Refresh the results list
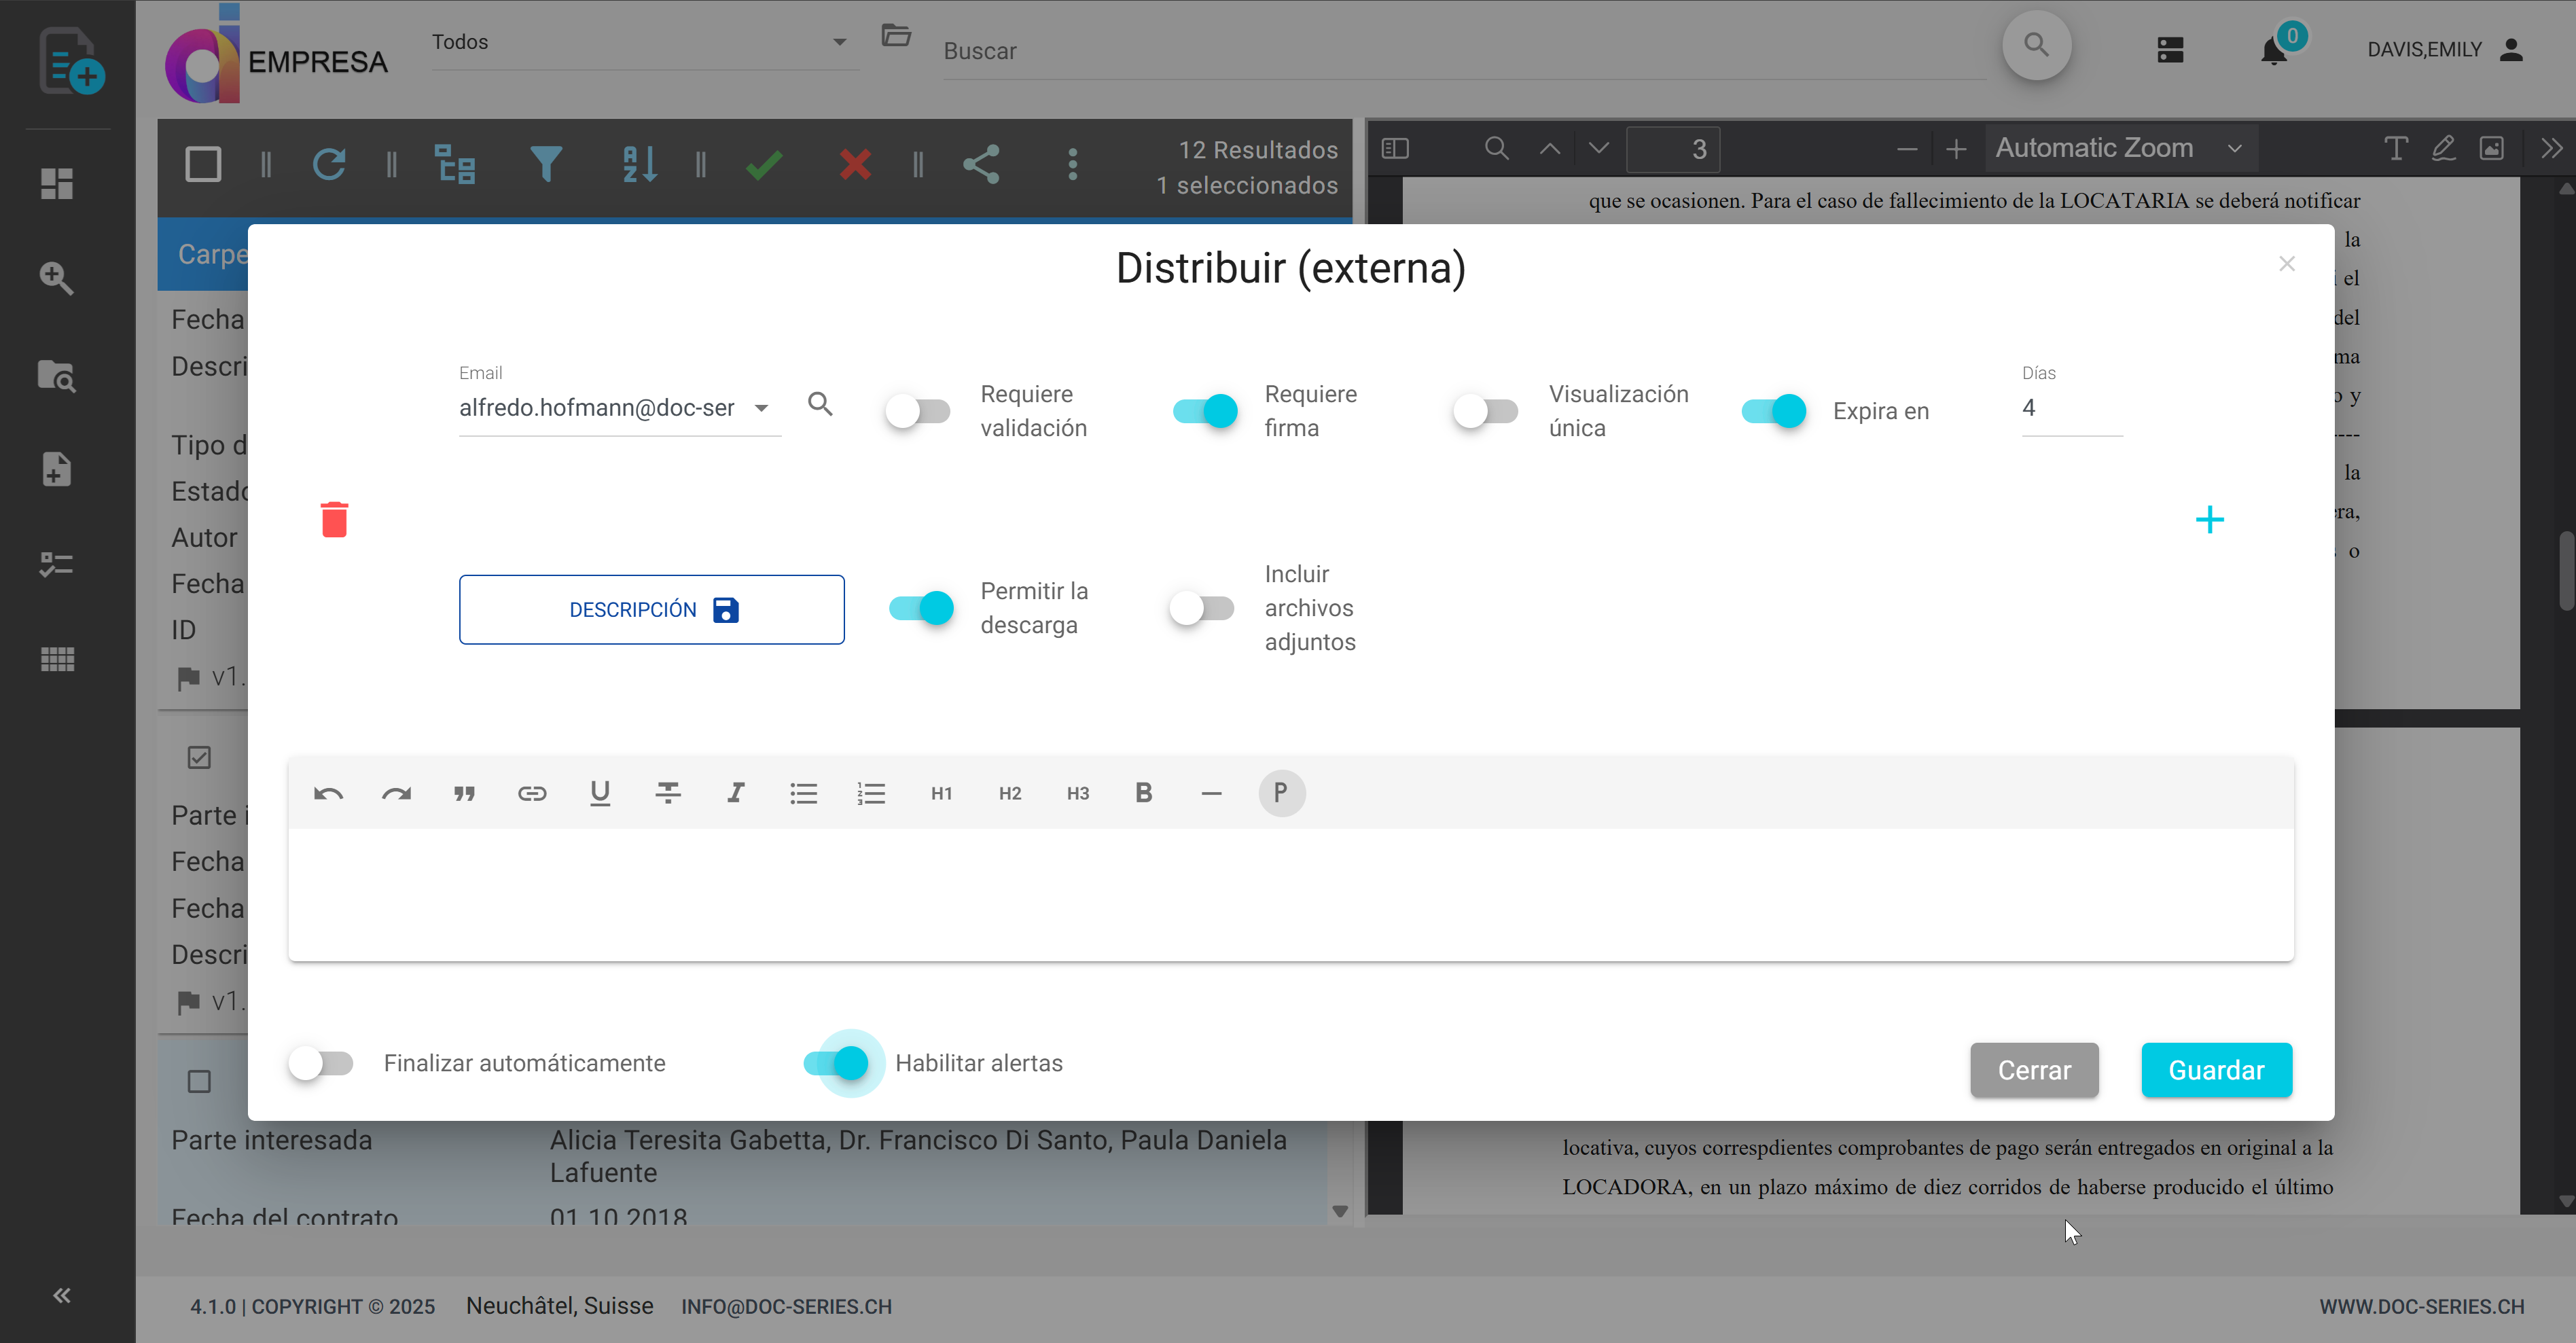2576x1343 pixels. pos(330,164)
